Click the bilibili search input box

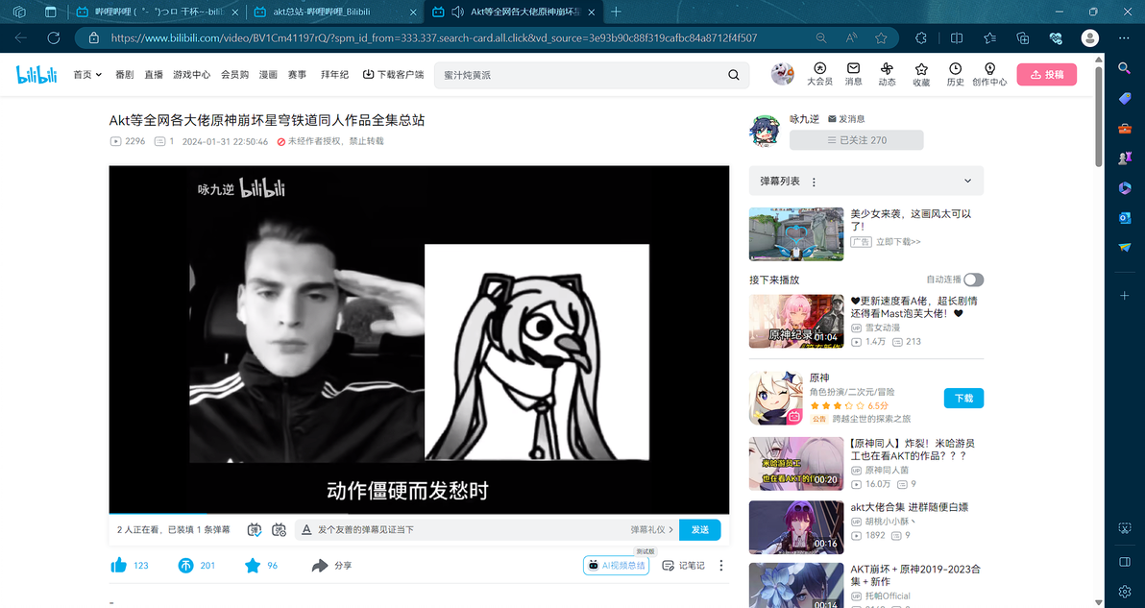(x=580, y=75)
